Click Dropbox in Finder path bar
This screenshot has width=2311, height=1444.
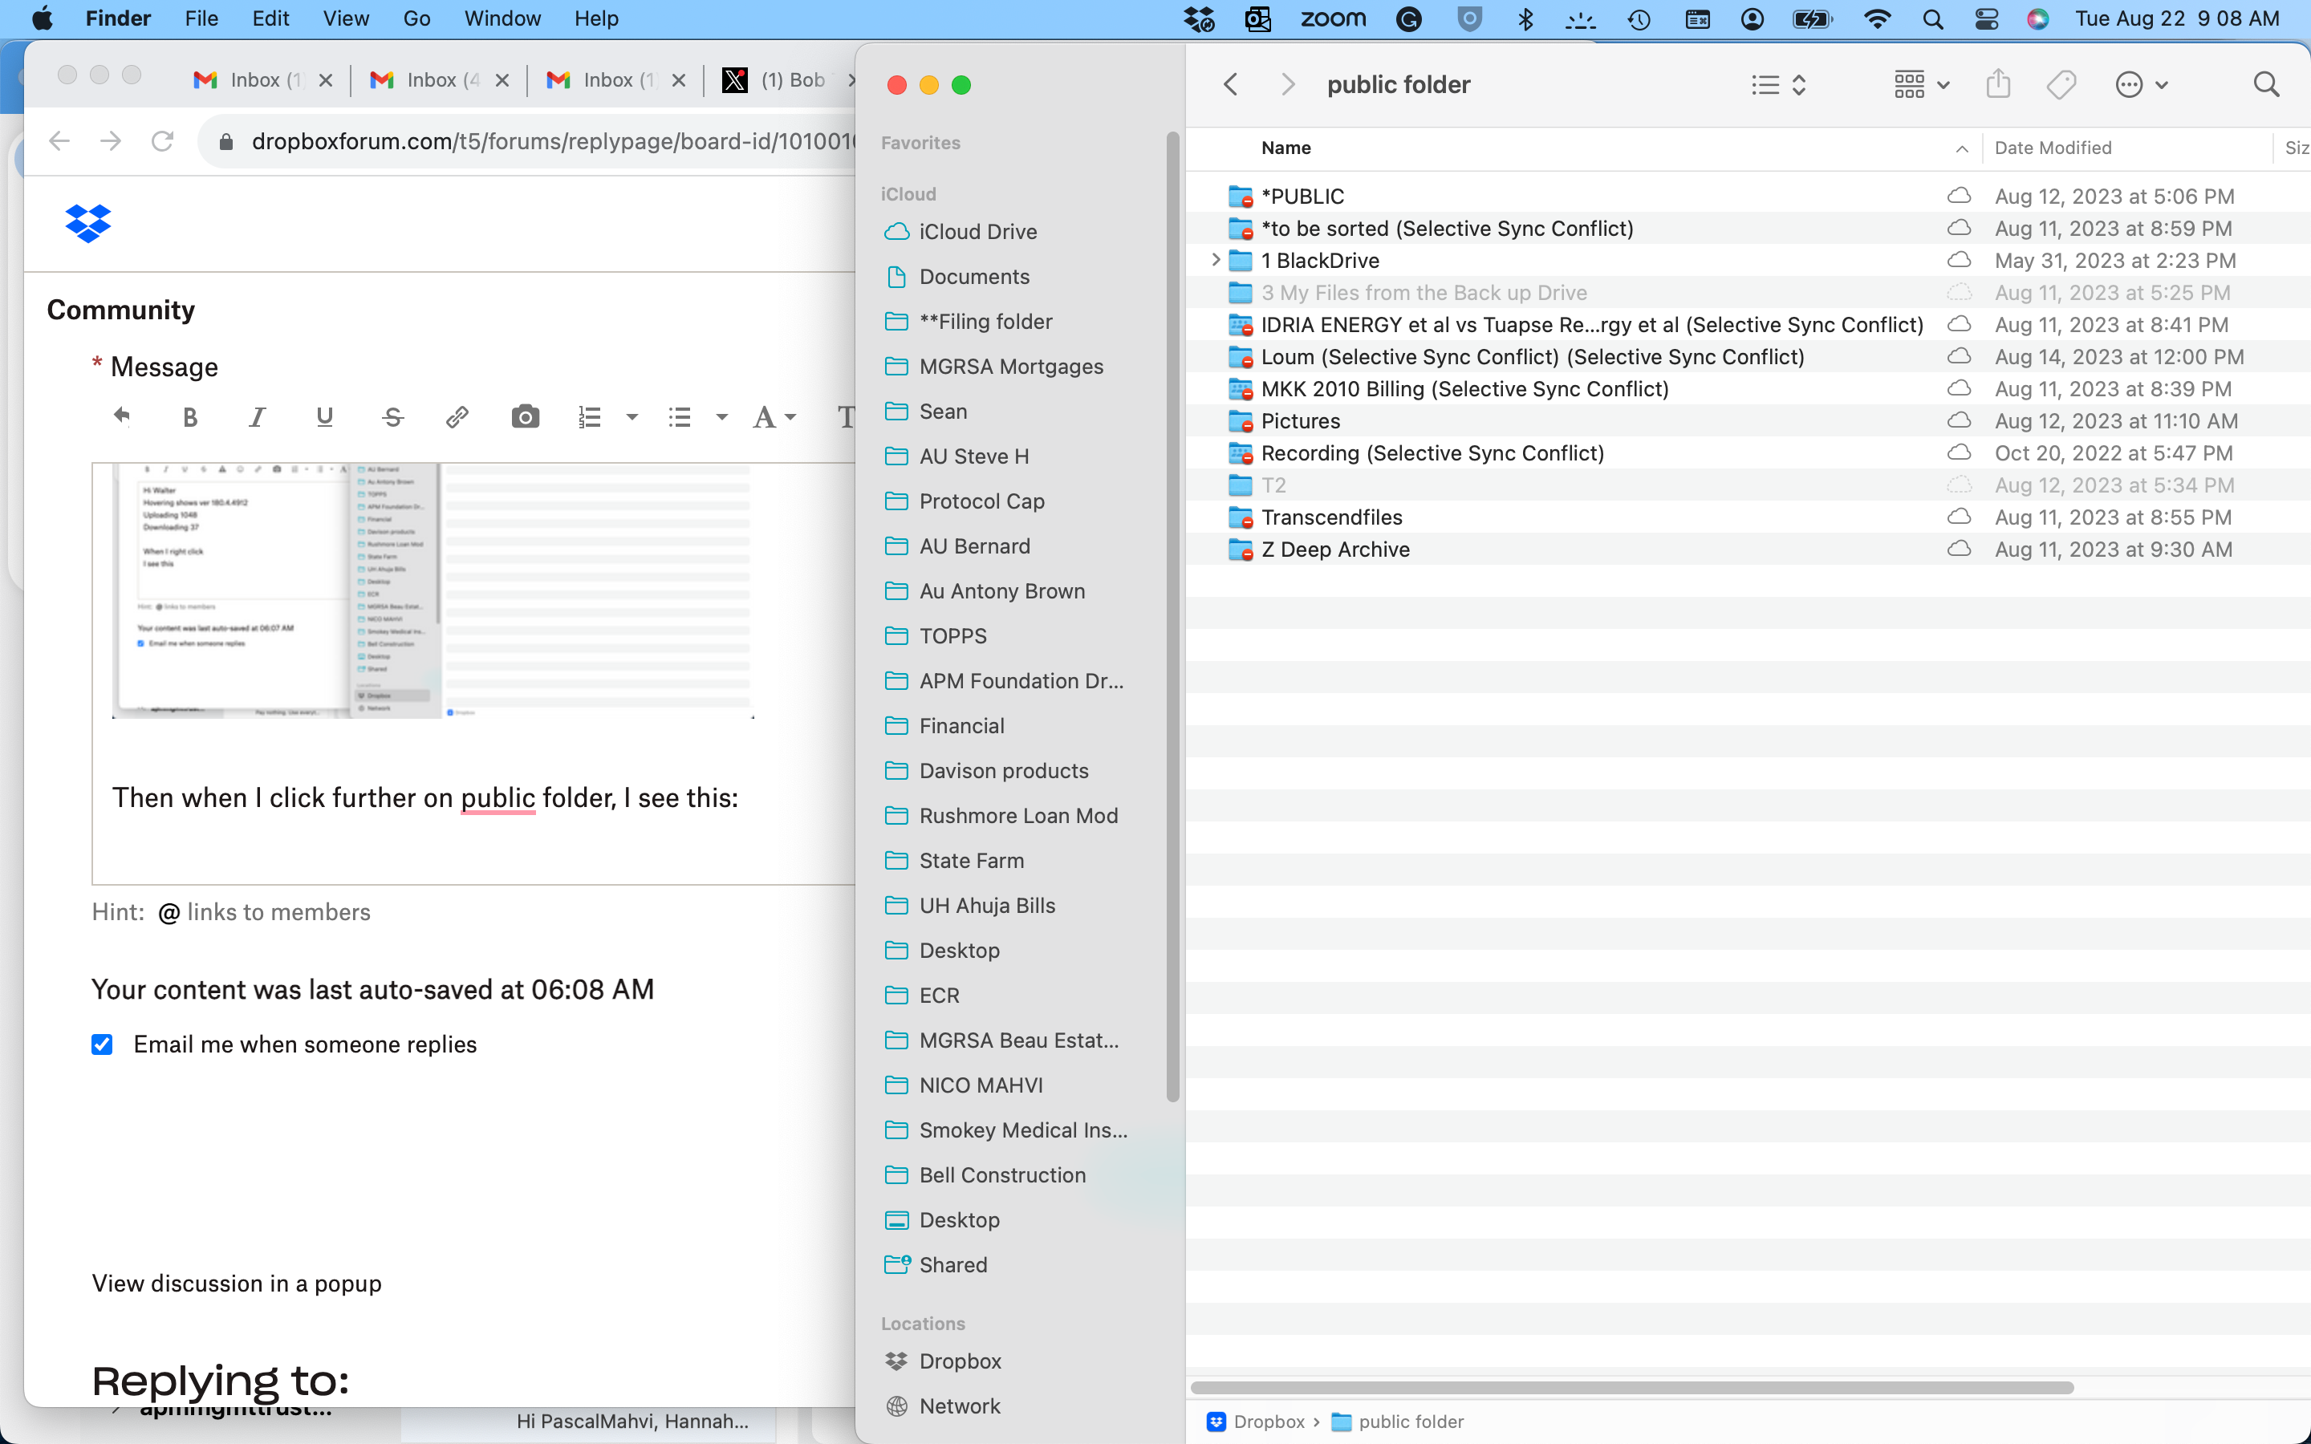[1255, 1422]
